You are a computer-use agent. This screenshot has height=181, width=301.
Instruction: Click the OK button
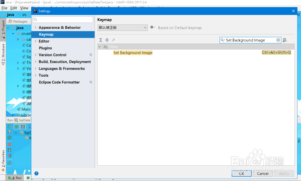[x=241, y=173]
